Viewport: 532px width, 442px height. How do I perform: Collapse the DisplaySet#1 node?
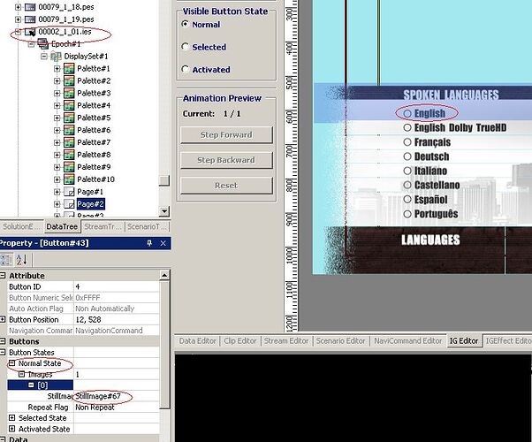tap(44, 57)
